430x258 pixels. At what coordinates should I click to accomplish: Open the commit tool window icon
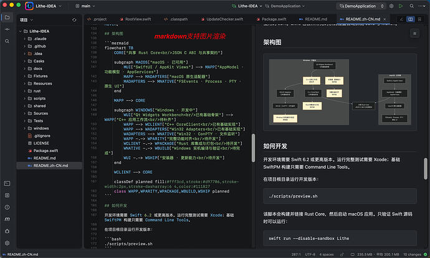(7, 29)
